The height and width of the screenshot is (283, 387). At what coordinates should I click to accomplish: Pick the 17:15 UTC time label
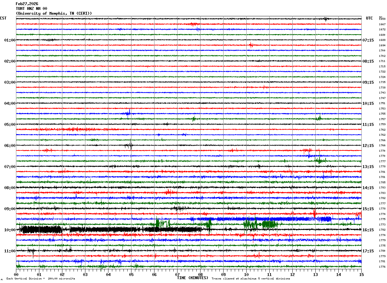[x=368, y=251]
